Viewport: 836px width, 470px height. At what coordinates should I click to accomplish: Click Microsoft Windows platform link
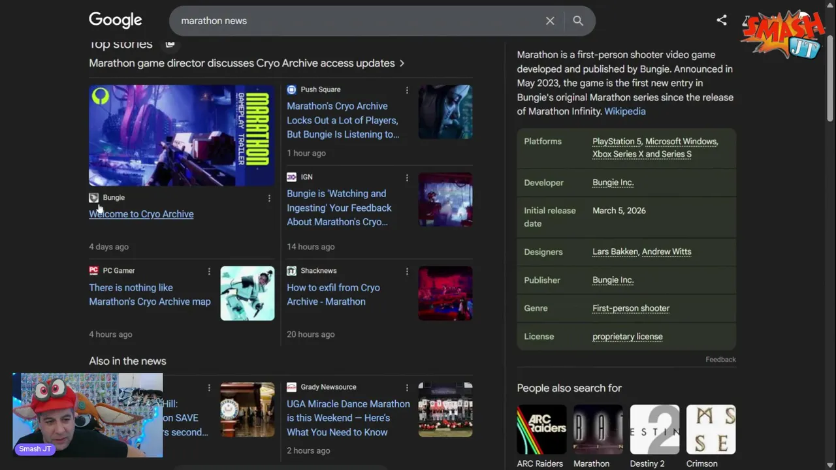681,142
